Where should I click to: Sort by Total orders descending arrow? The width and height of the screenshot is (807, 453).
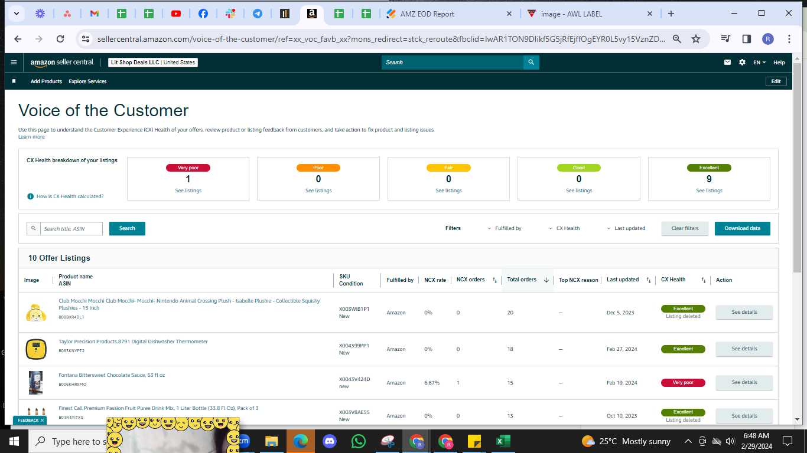546,280
